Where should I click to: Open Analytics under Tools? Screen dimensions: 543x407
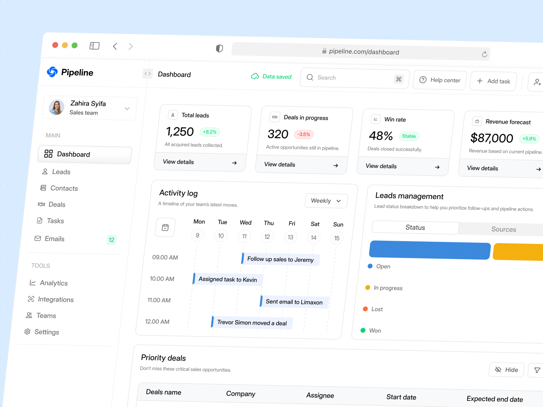(49, 283)
